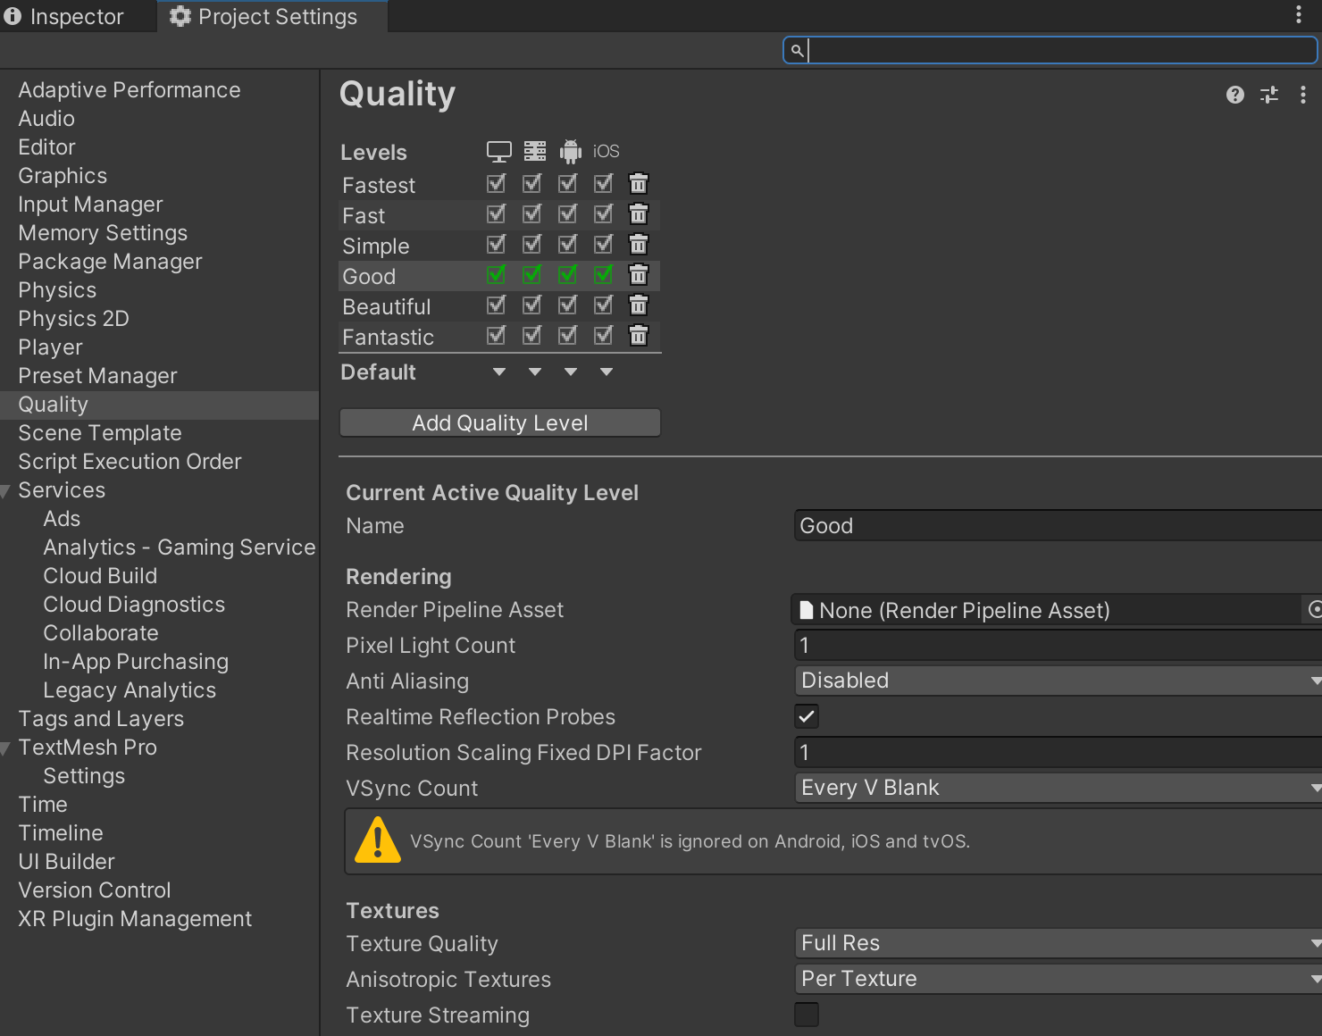Delete the Fantastic quality level
The image size is (1322, 1036).
[638, 336]
